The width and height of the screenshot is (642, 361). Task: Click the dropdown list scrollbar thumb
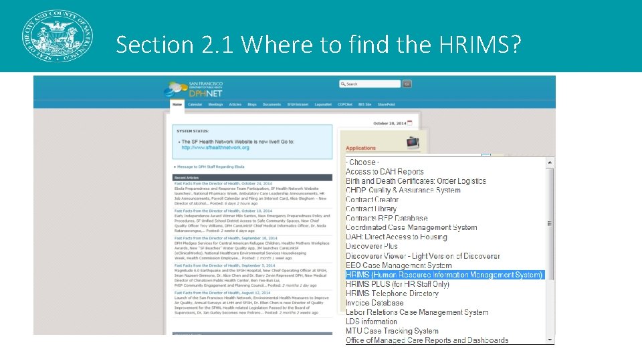[x=550, y=223]
